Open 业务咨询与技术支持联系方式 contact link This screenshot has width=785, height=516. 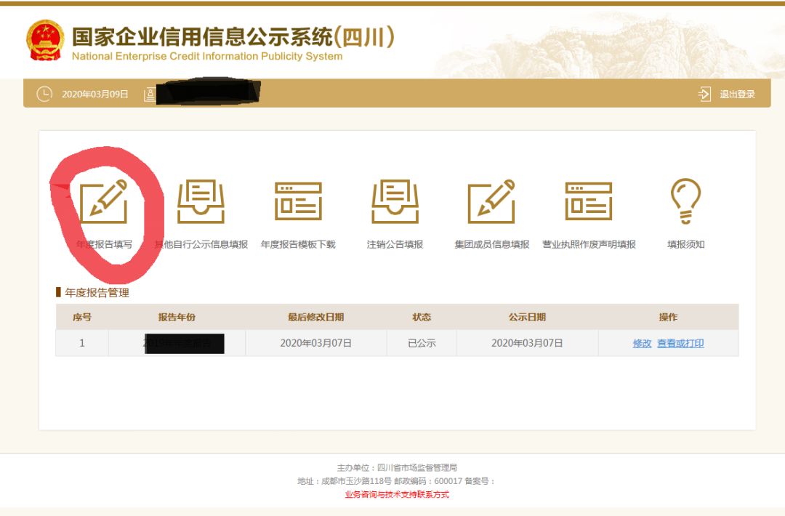click(x=392, y=493)
